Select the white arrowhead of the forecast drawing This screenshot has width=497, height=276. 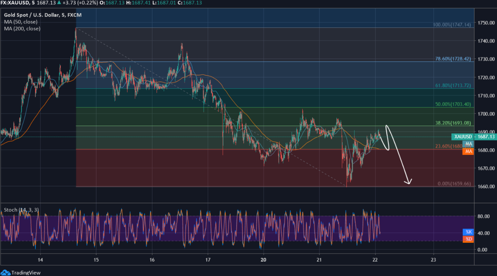[x=409, y=181]
